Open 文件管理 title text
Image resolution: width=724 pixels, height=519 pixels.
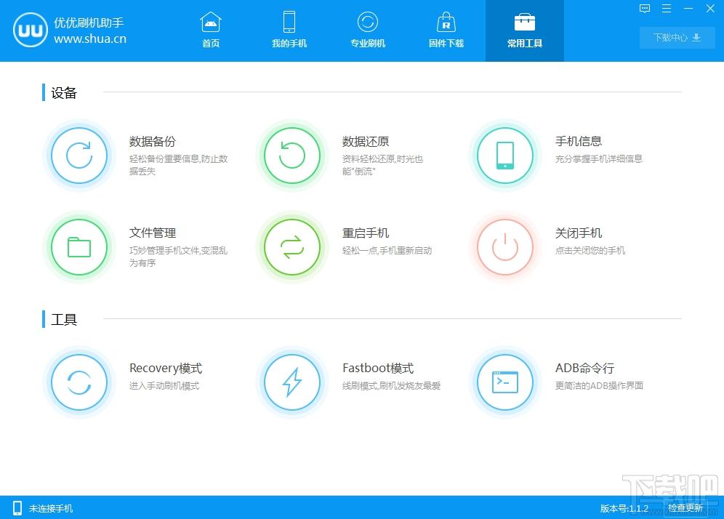153,233
